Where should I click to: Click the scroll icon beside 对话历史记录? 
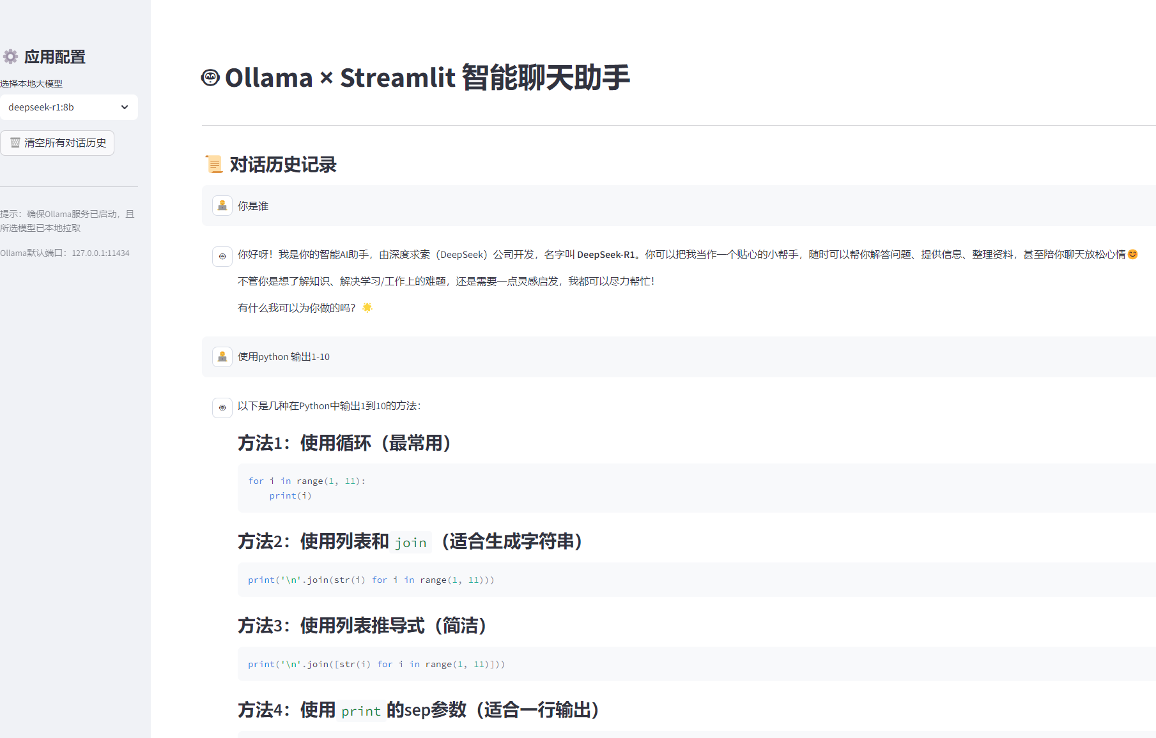coord(214,164)
